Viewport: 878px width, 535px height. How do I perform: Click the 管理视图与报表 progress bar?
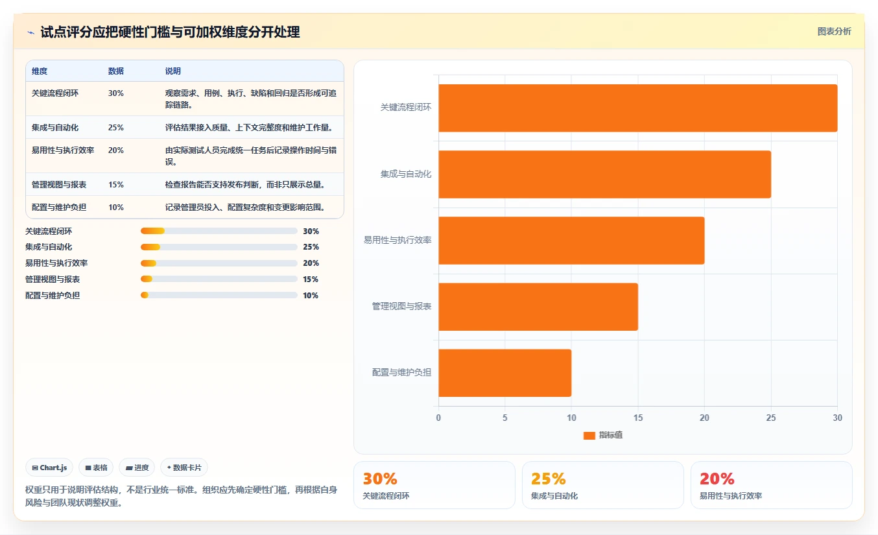click(x=219, y=279)
